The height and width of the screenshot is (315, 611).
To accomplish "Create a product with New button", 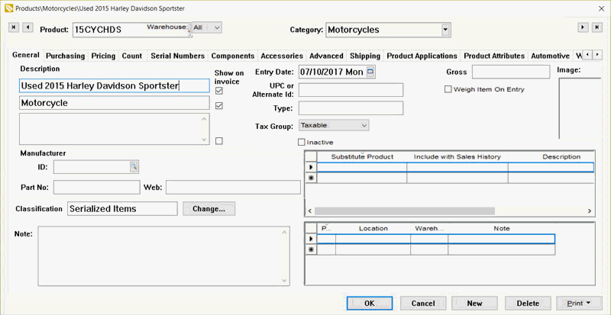I will point(474,304).
